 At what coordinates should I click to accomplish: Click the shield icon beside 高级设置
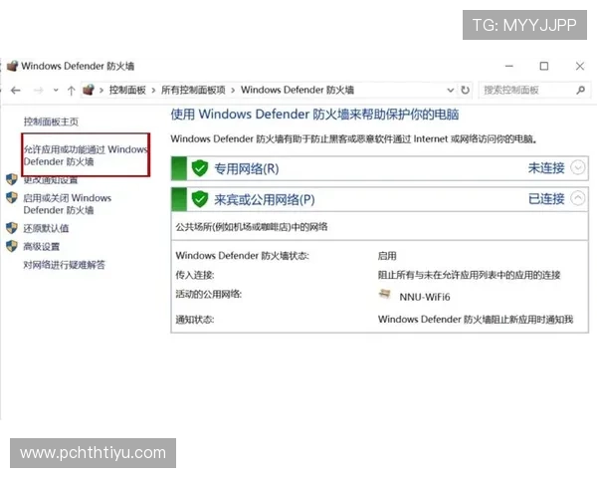coord(12,247)
